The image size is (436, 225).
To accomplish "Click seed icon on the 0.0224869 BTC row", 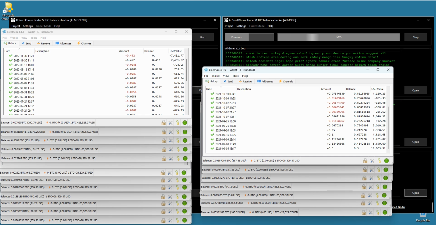I will tap(377, 203).
